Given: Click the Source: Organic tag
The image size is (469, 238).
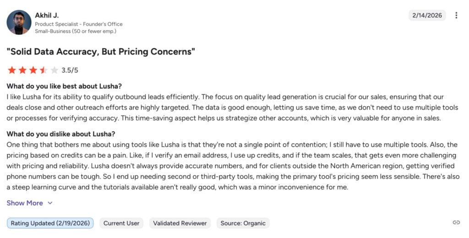Looking at the screenshot, I should [243, 223].
